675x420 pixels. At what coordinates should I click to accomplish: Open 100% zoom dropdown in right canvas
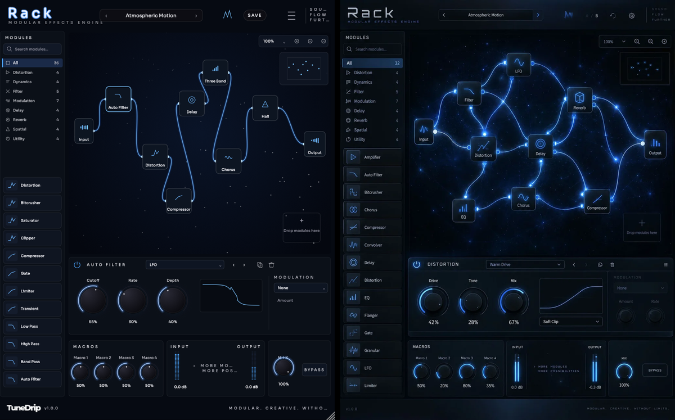point(614,42)
